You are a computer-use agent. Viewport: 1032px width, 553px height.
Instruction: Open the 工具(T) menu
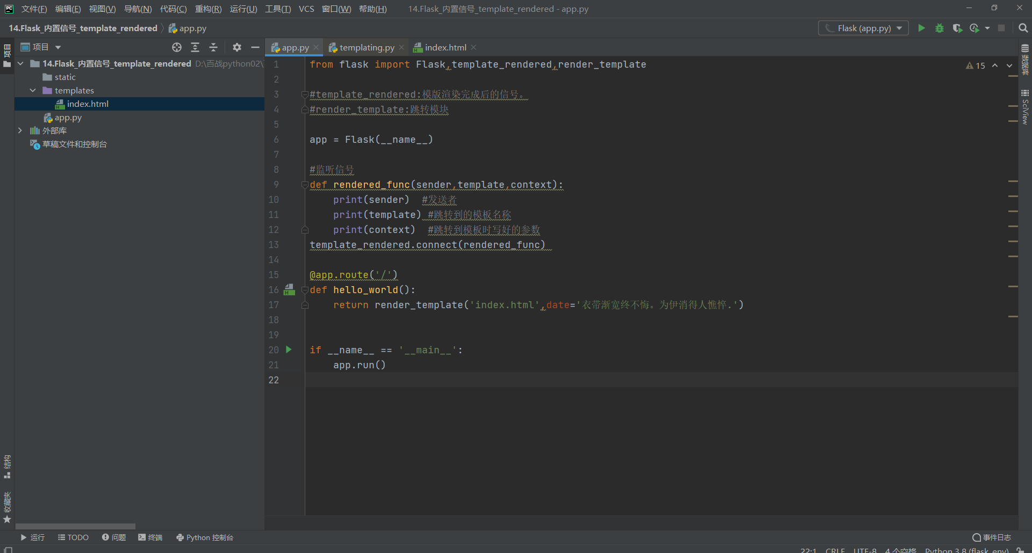tap(278, 9)
